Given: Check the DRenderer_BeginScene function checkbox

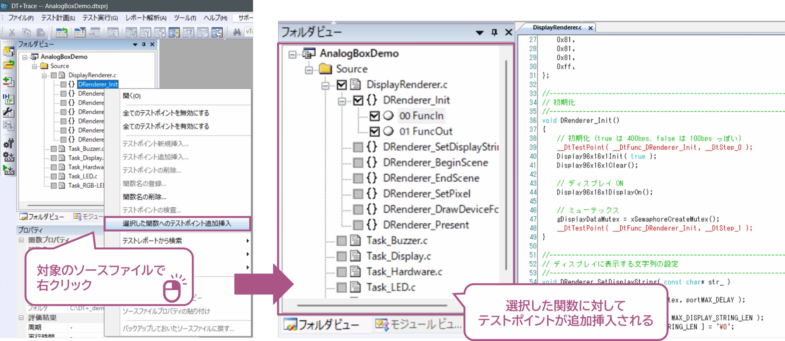Looking at the screenshot, I should point(358,163).
